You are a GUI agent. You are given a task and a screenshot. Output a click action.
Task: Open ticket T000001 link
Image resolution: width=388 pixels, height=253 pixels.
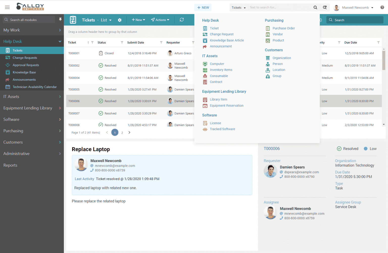pos(74,53)
